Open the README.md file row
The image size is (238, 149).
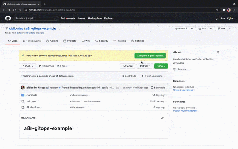(93, 108)
